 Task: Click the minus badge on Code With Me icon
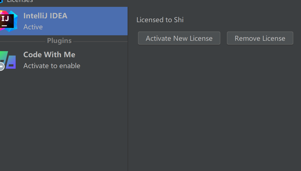click(x=1, y=66)
